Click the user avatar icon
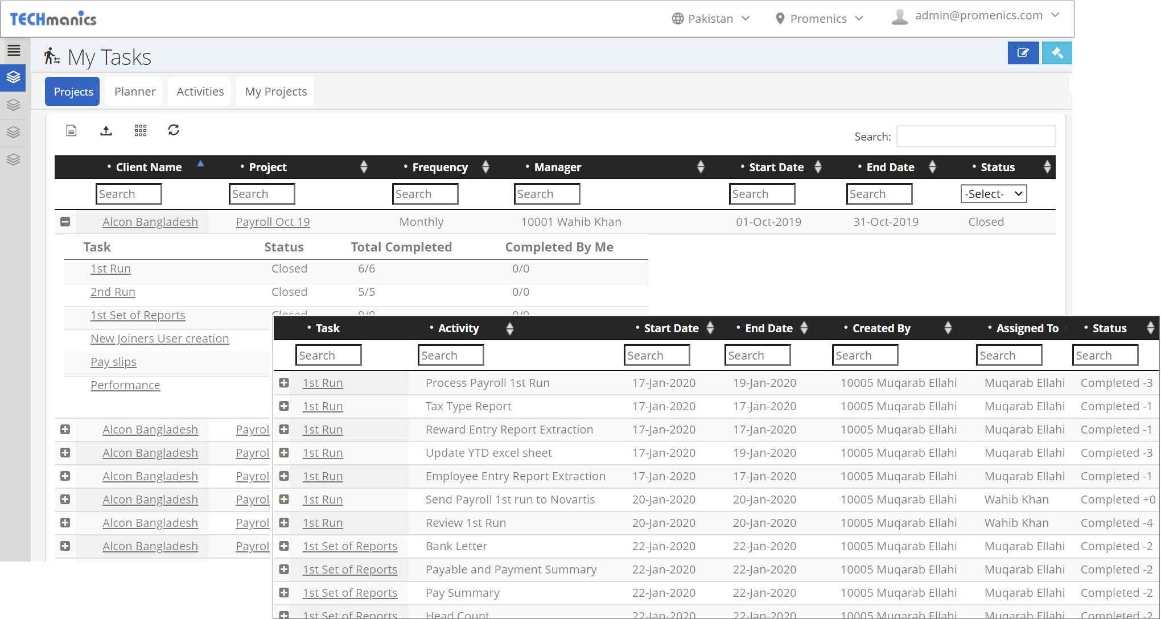 [900, 17]
